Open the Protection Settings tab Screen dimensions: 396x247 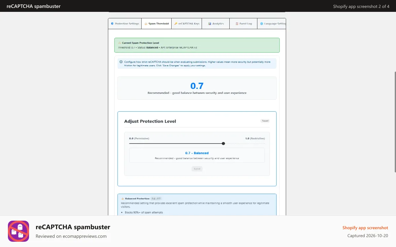[x=125, y=24]
